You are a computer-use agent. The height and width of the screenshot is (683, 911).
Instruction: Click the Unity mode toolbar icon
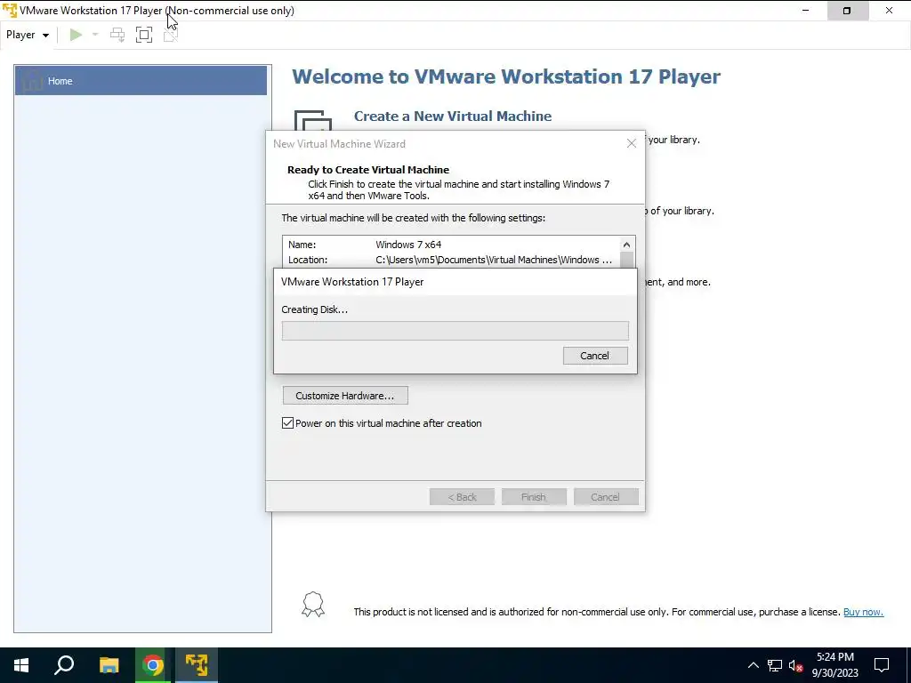pyautogui.click(x=170, y=35)
